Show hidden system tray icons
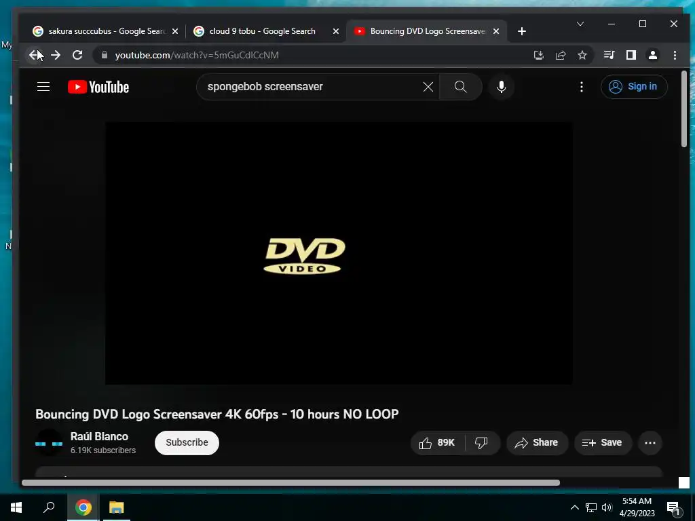This screenshot has width=695, height=521. coord(574,507)
